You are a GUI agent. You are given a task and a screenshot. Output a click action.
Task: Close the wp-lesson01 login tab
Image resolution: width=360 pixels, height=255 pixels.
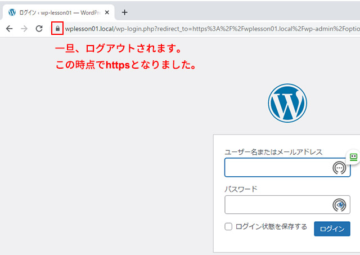(x=107, y=12)
